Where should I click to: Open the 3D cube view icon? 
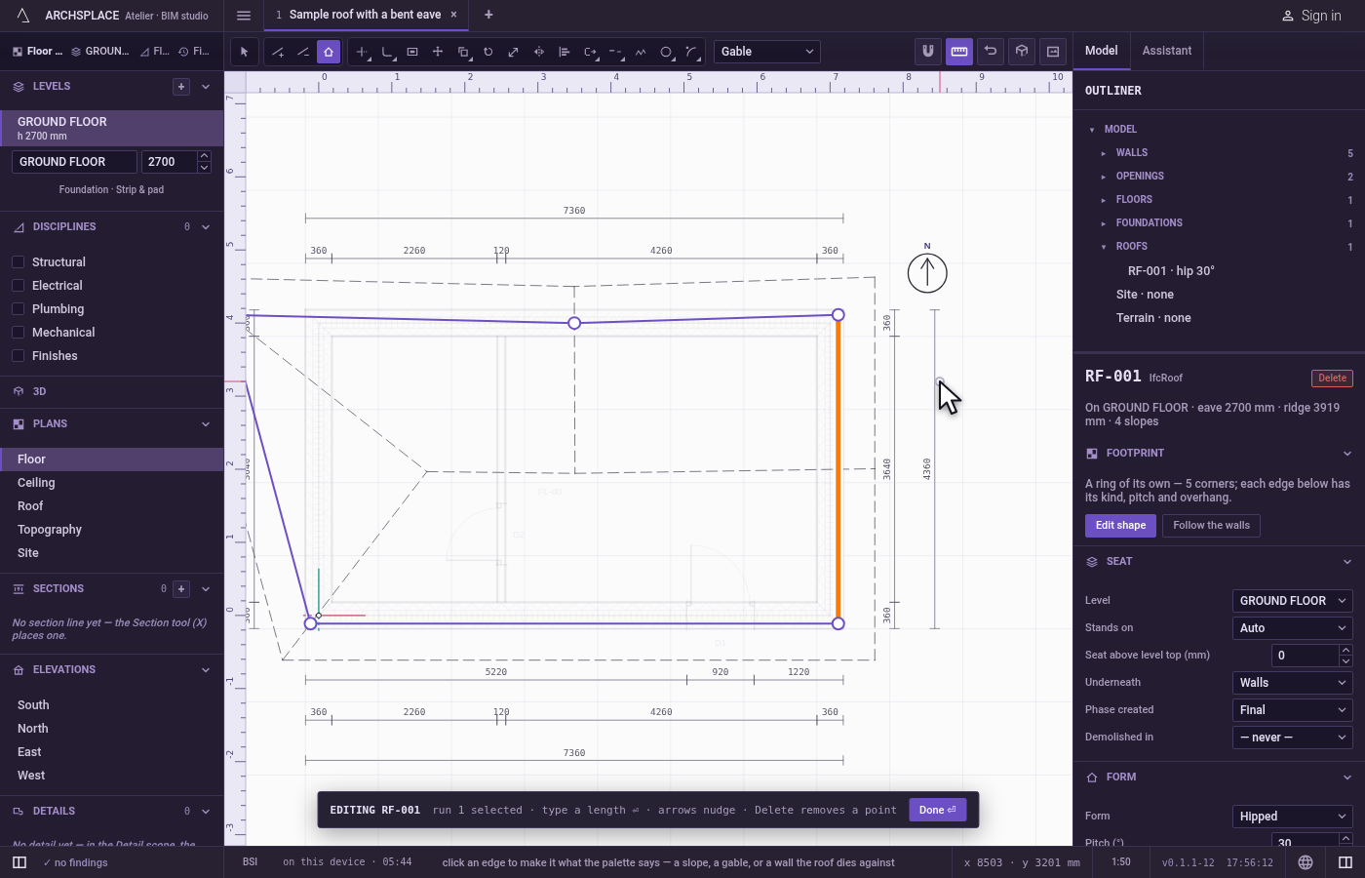click(x=1022, y=52)
